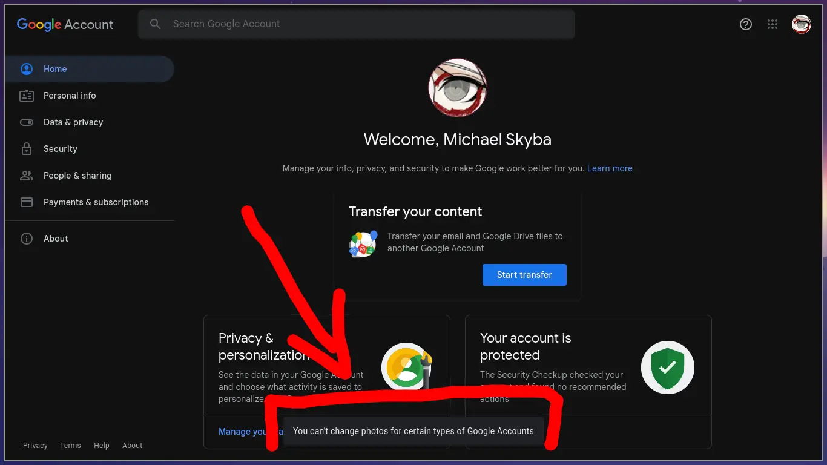Image resolution: width=827 pixels, height=465 pixels.
Task: Click the Your account is protected heading
Action: [x=526, y=346]
